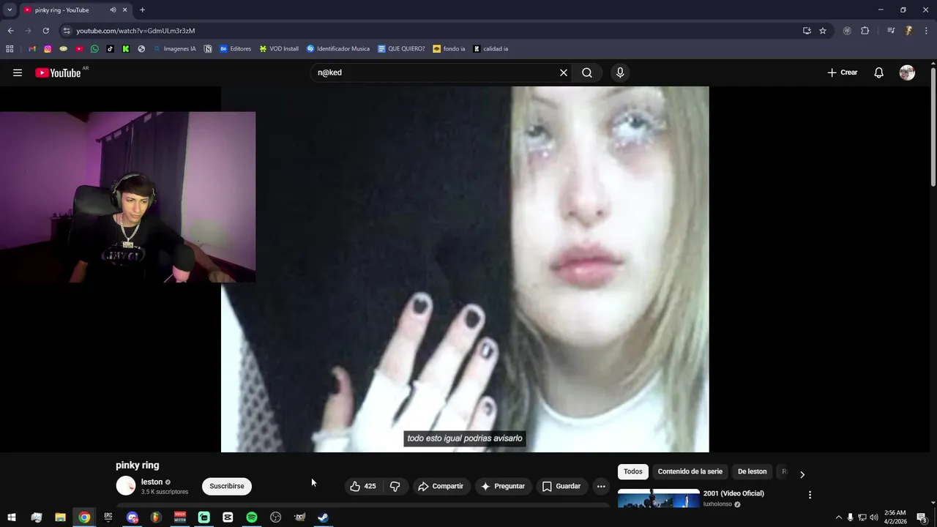Open Editores bookmark

[235, 49]
